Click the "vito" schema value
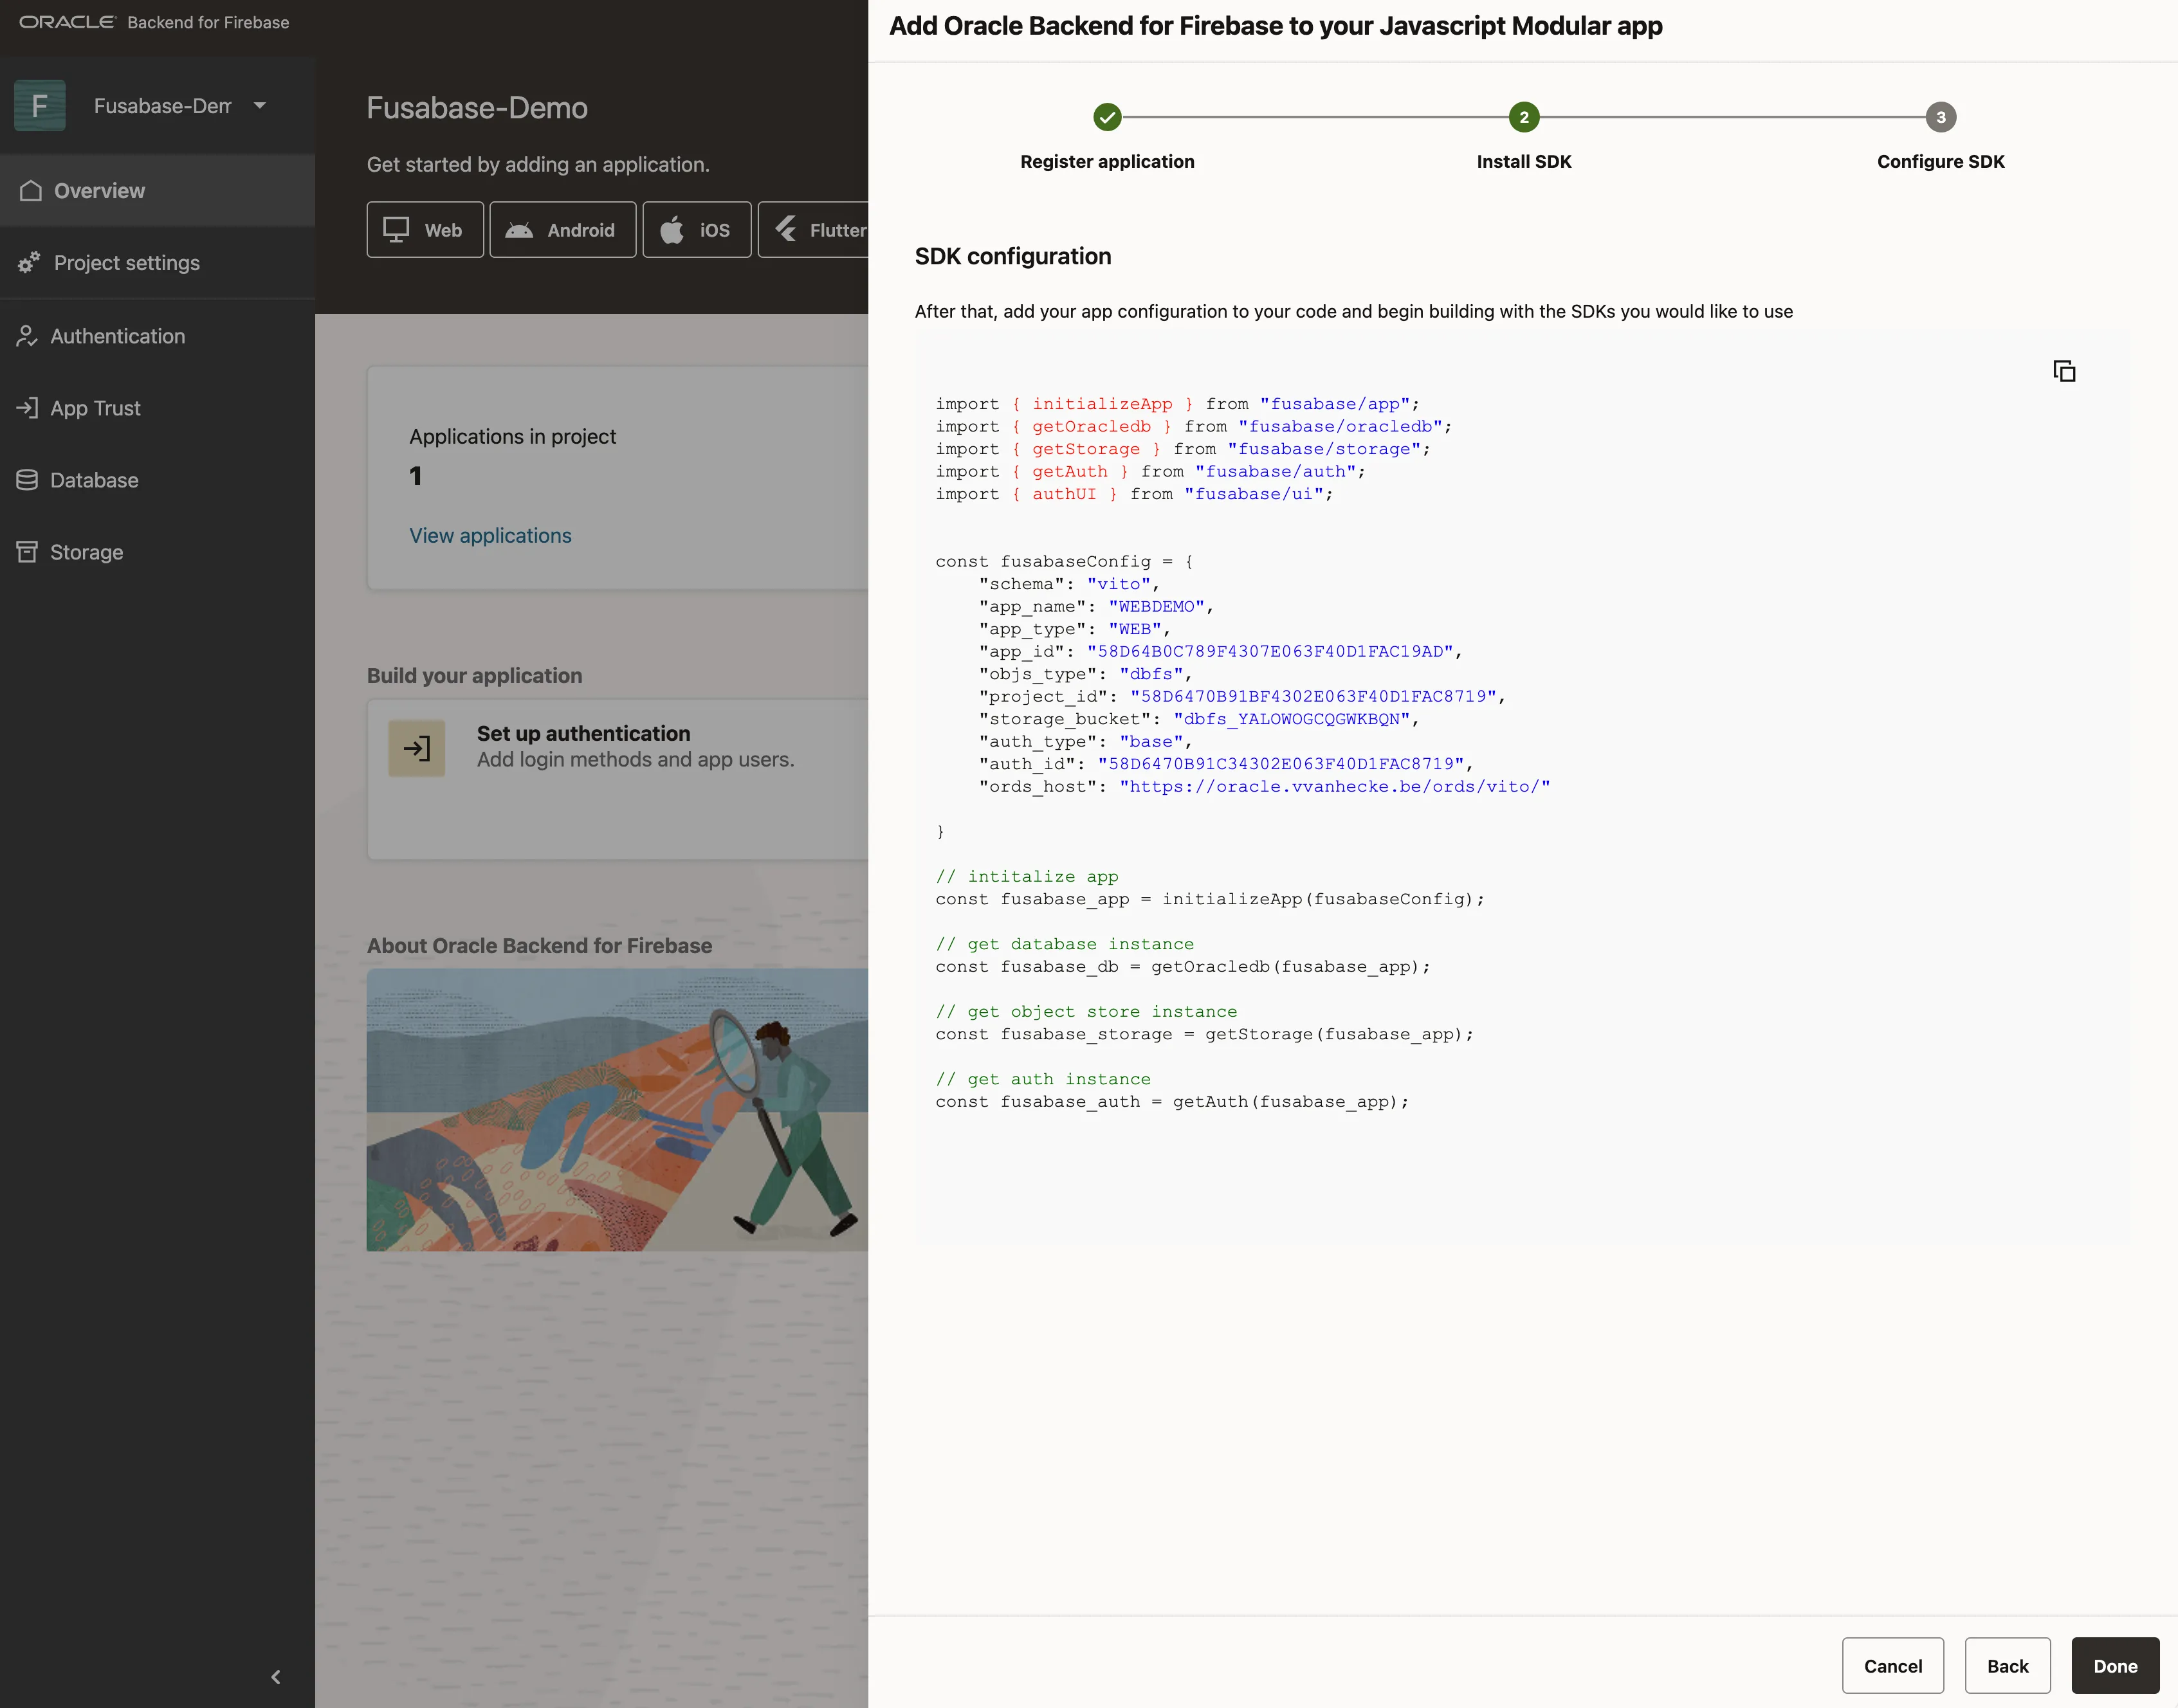 click(x=1119, y=584)
